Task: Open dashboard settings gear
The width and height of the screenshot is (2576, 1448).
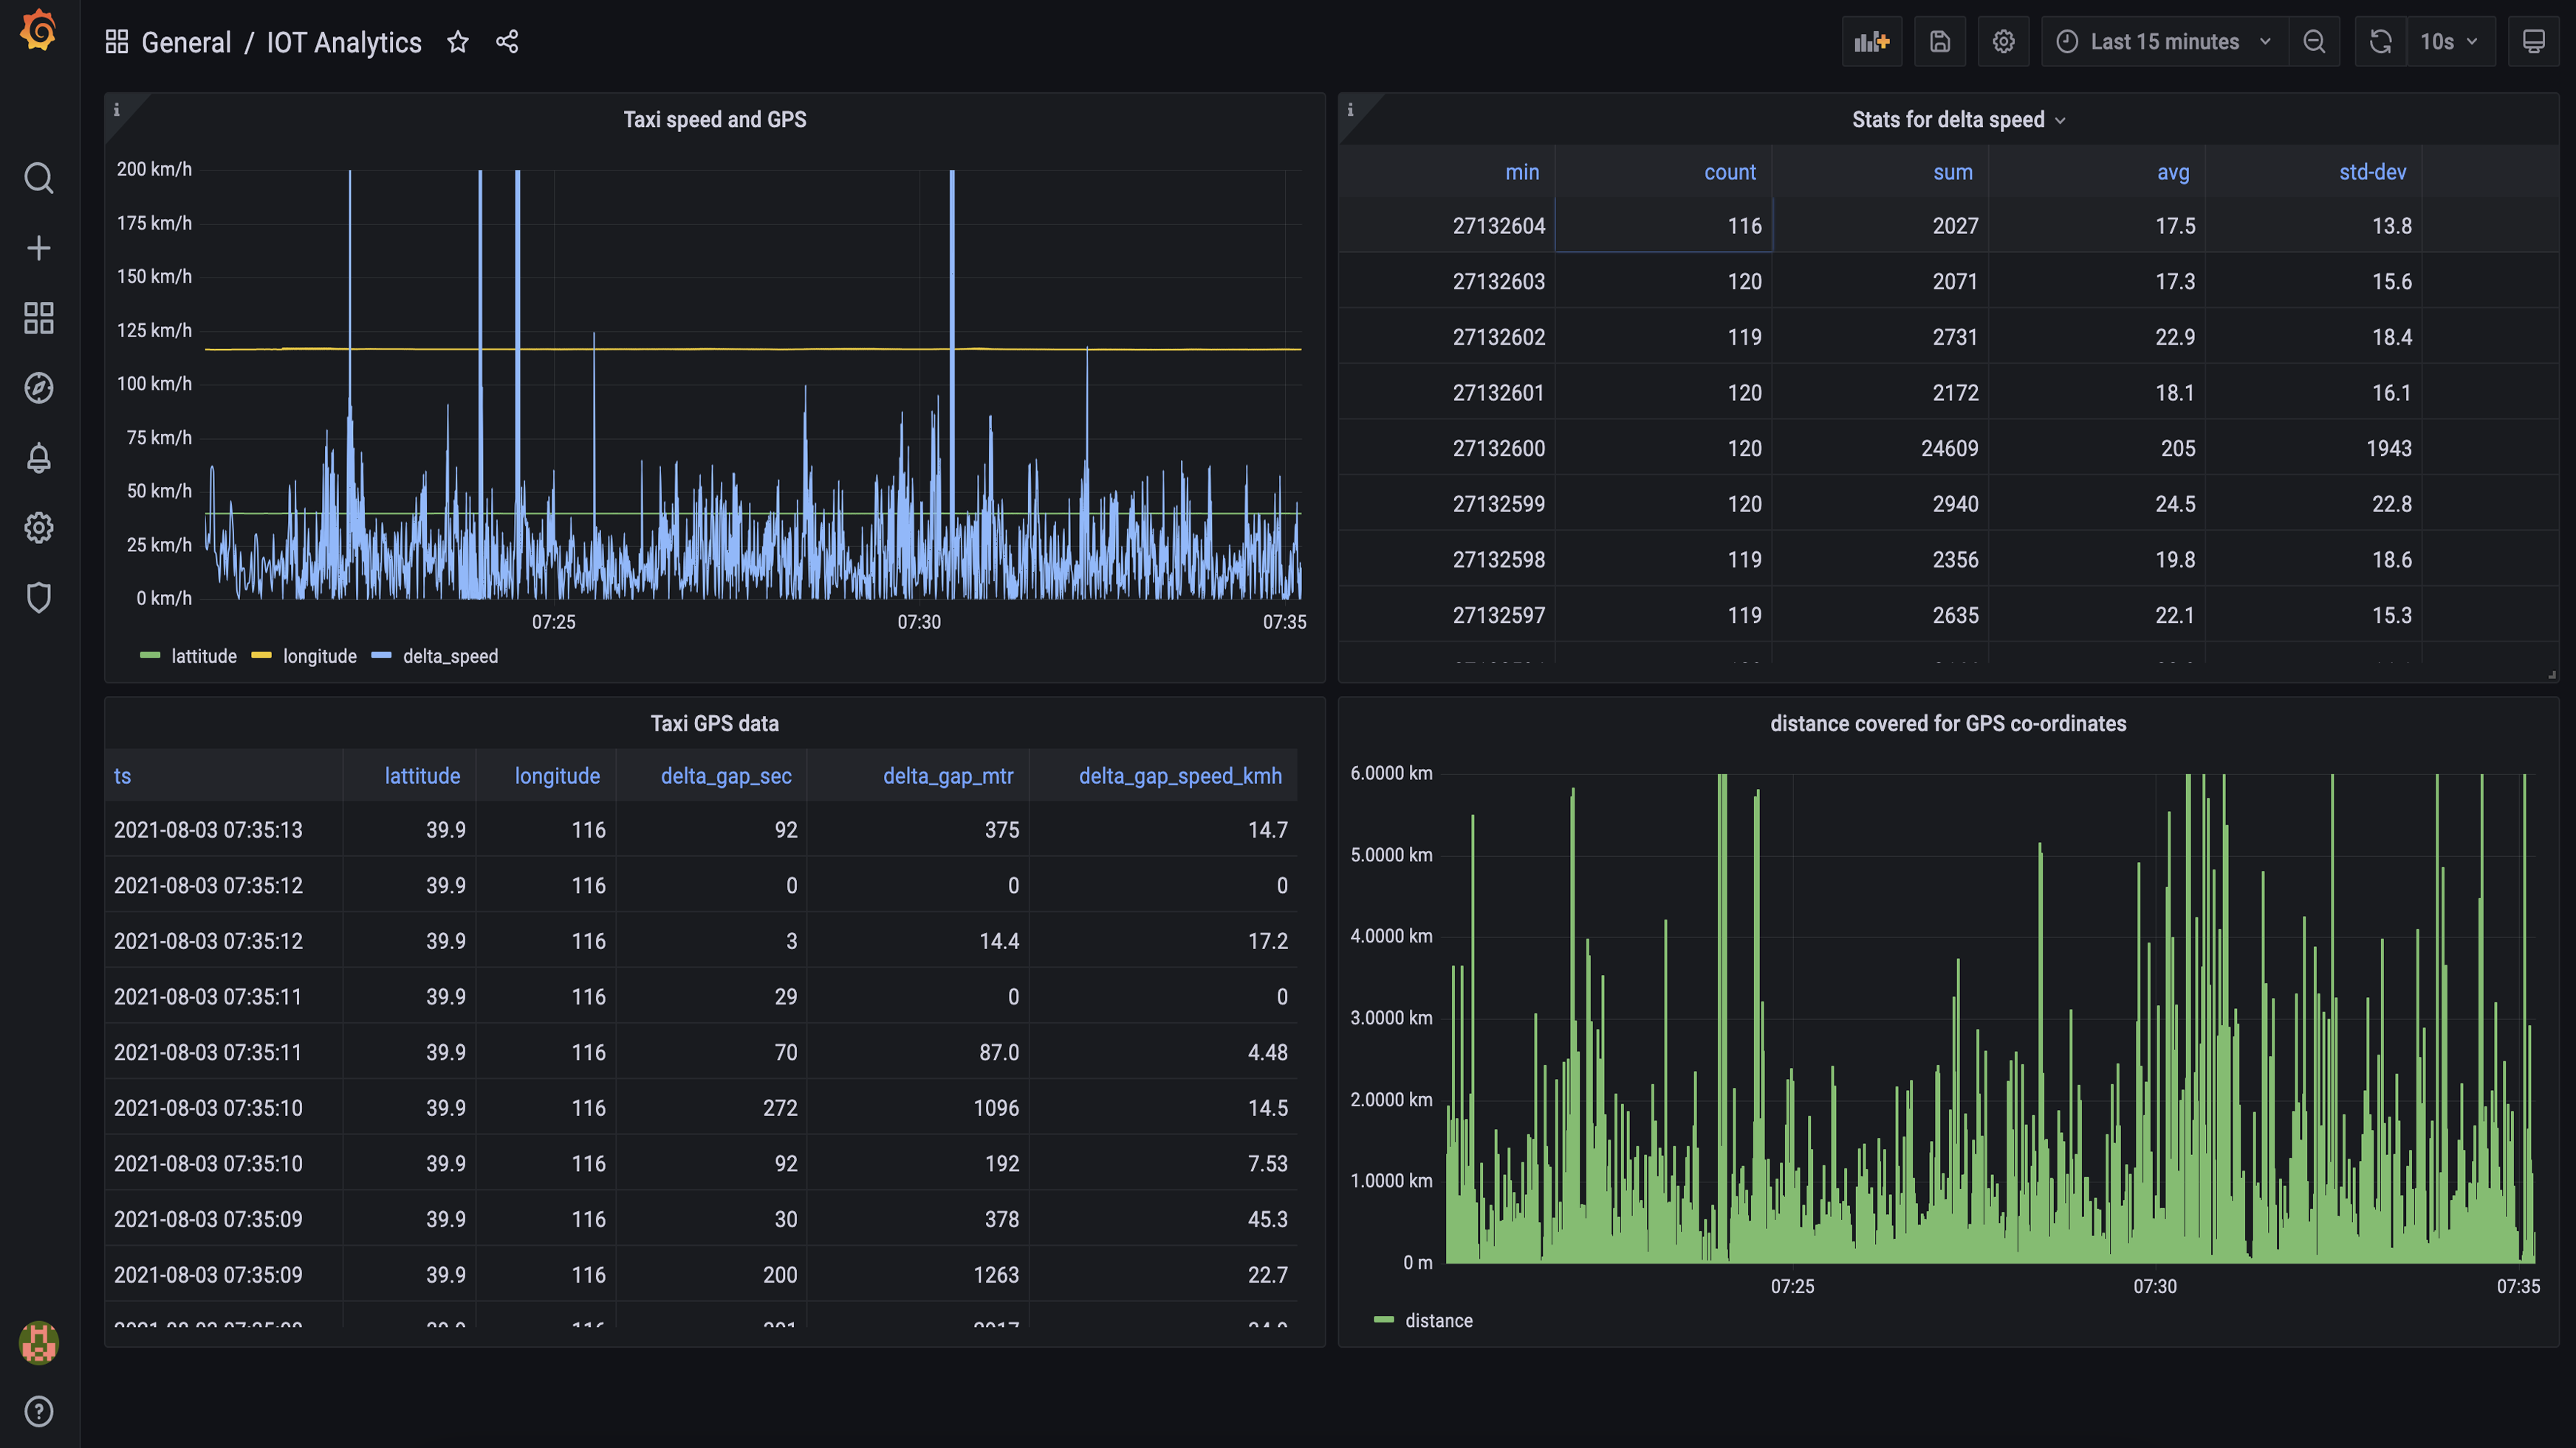Action: pyautogui.click(x=2003, y=41)
